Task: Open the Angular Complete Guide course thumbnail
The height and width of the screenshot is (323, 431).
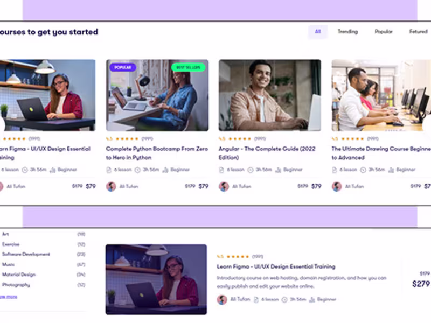Action: (270, 95)
